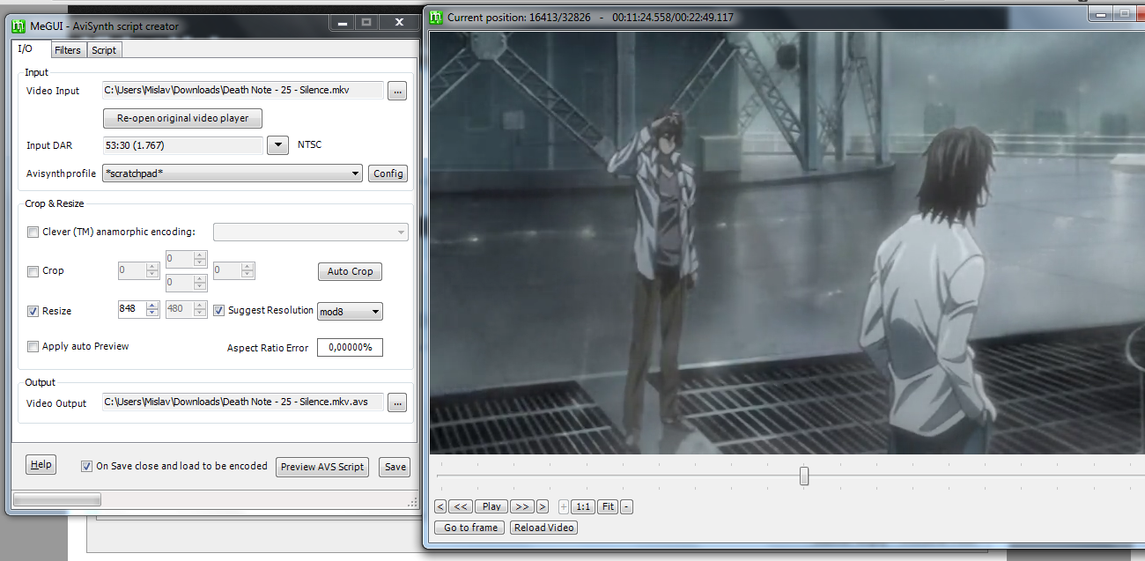Fast forward using the >> button
The height and width of the screenshot is (561, 1145).
(x=522, y=506)
